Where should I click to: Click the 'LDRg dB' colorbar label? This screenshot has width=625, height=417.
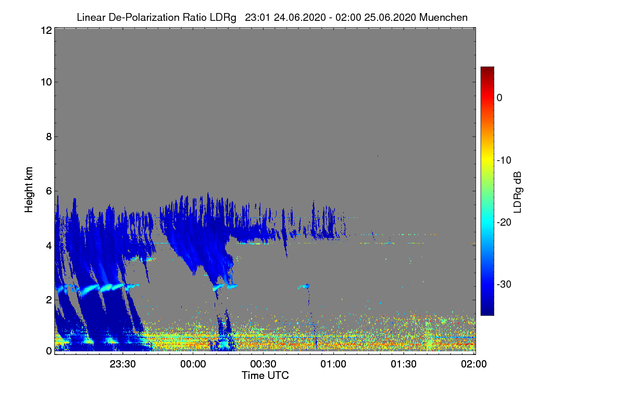tap(517, 192)
